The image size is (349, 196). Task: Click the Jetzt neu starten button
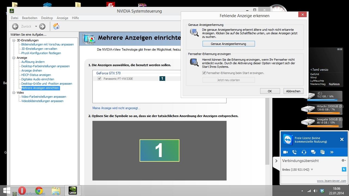228,80
